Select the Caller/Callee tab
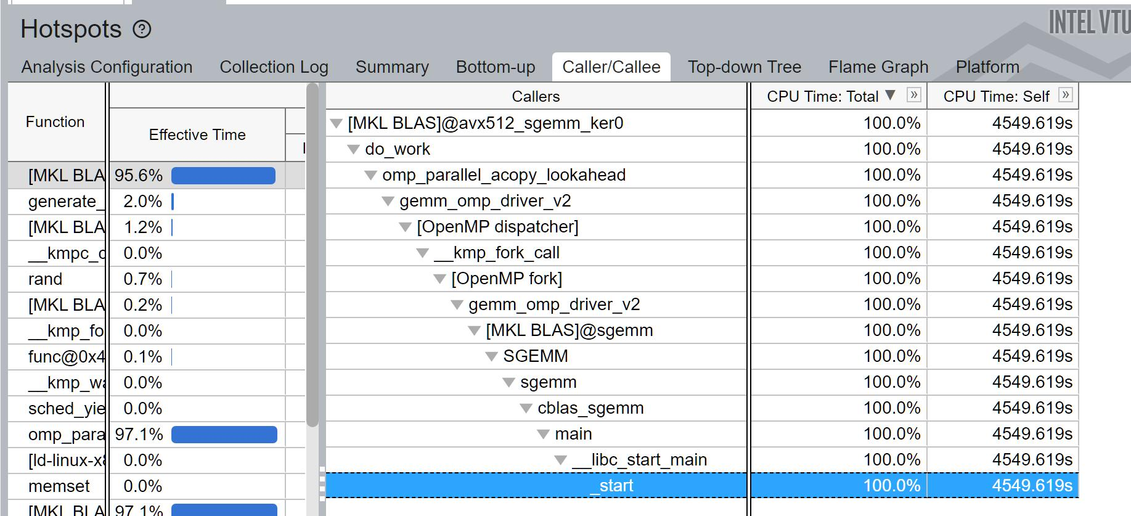This screenshot has height=516, width=1131. click(611, 67)
